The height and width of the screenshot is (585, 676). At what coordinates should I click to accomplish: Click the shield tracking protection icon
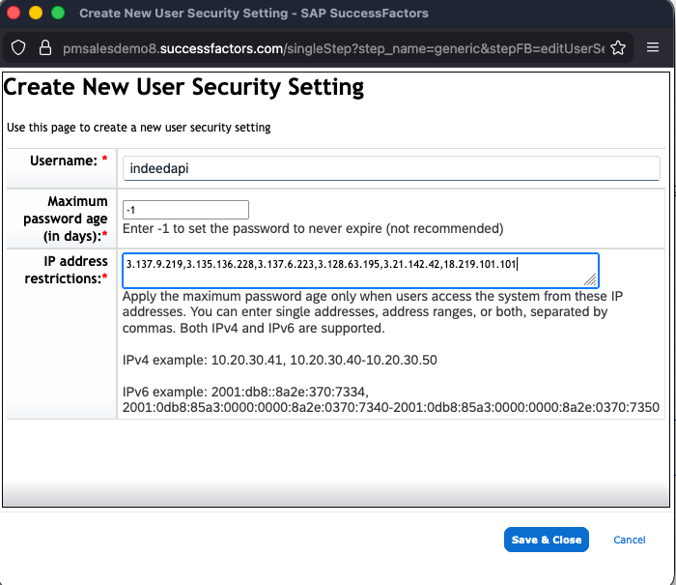pyautogui.click(x=18, y=48)
